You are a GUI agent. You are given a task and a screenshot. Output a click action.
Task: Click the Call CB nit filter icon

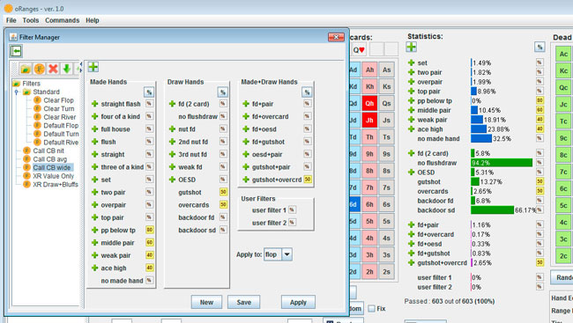click(x=26, y=150)
